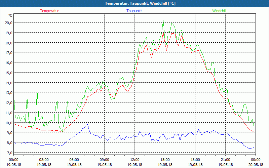Click the chart title Temperatur, Taupunkt, Windchill [°C]
The width and height of the screenshot is (269, 168).
[x=140, y=3]
